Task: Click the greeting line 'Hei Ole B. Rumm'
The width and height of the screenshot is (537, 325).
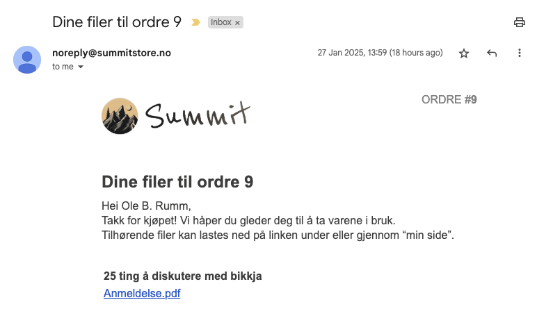Action: pos(146,206)
